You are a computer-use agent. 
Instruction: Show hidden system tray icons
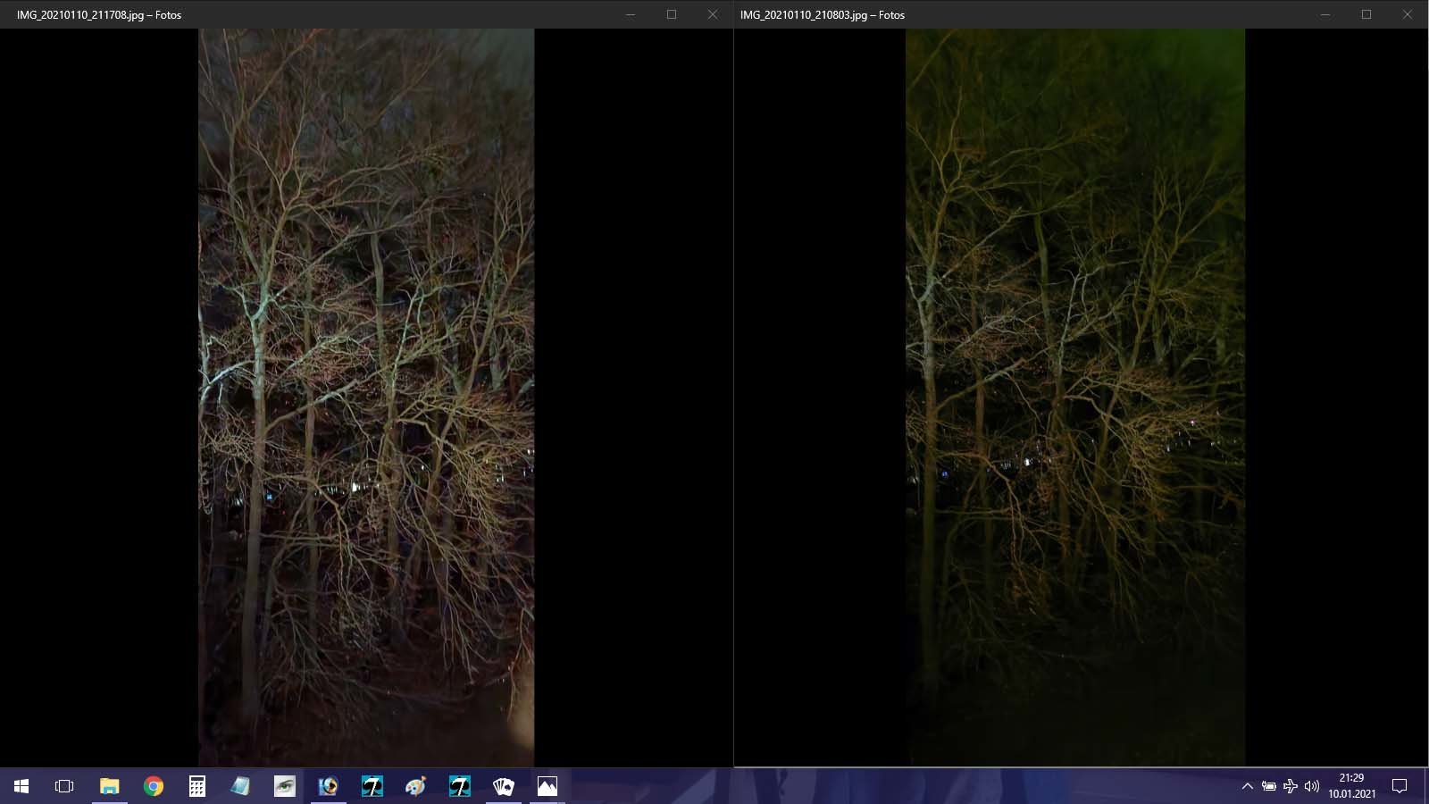[x=1247, y=786]
